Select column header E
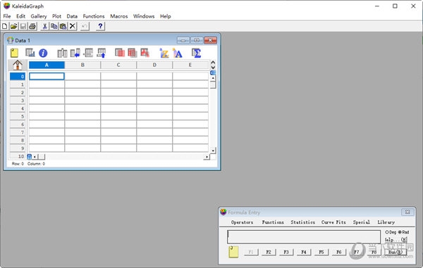 coord(190,65)
